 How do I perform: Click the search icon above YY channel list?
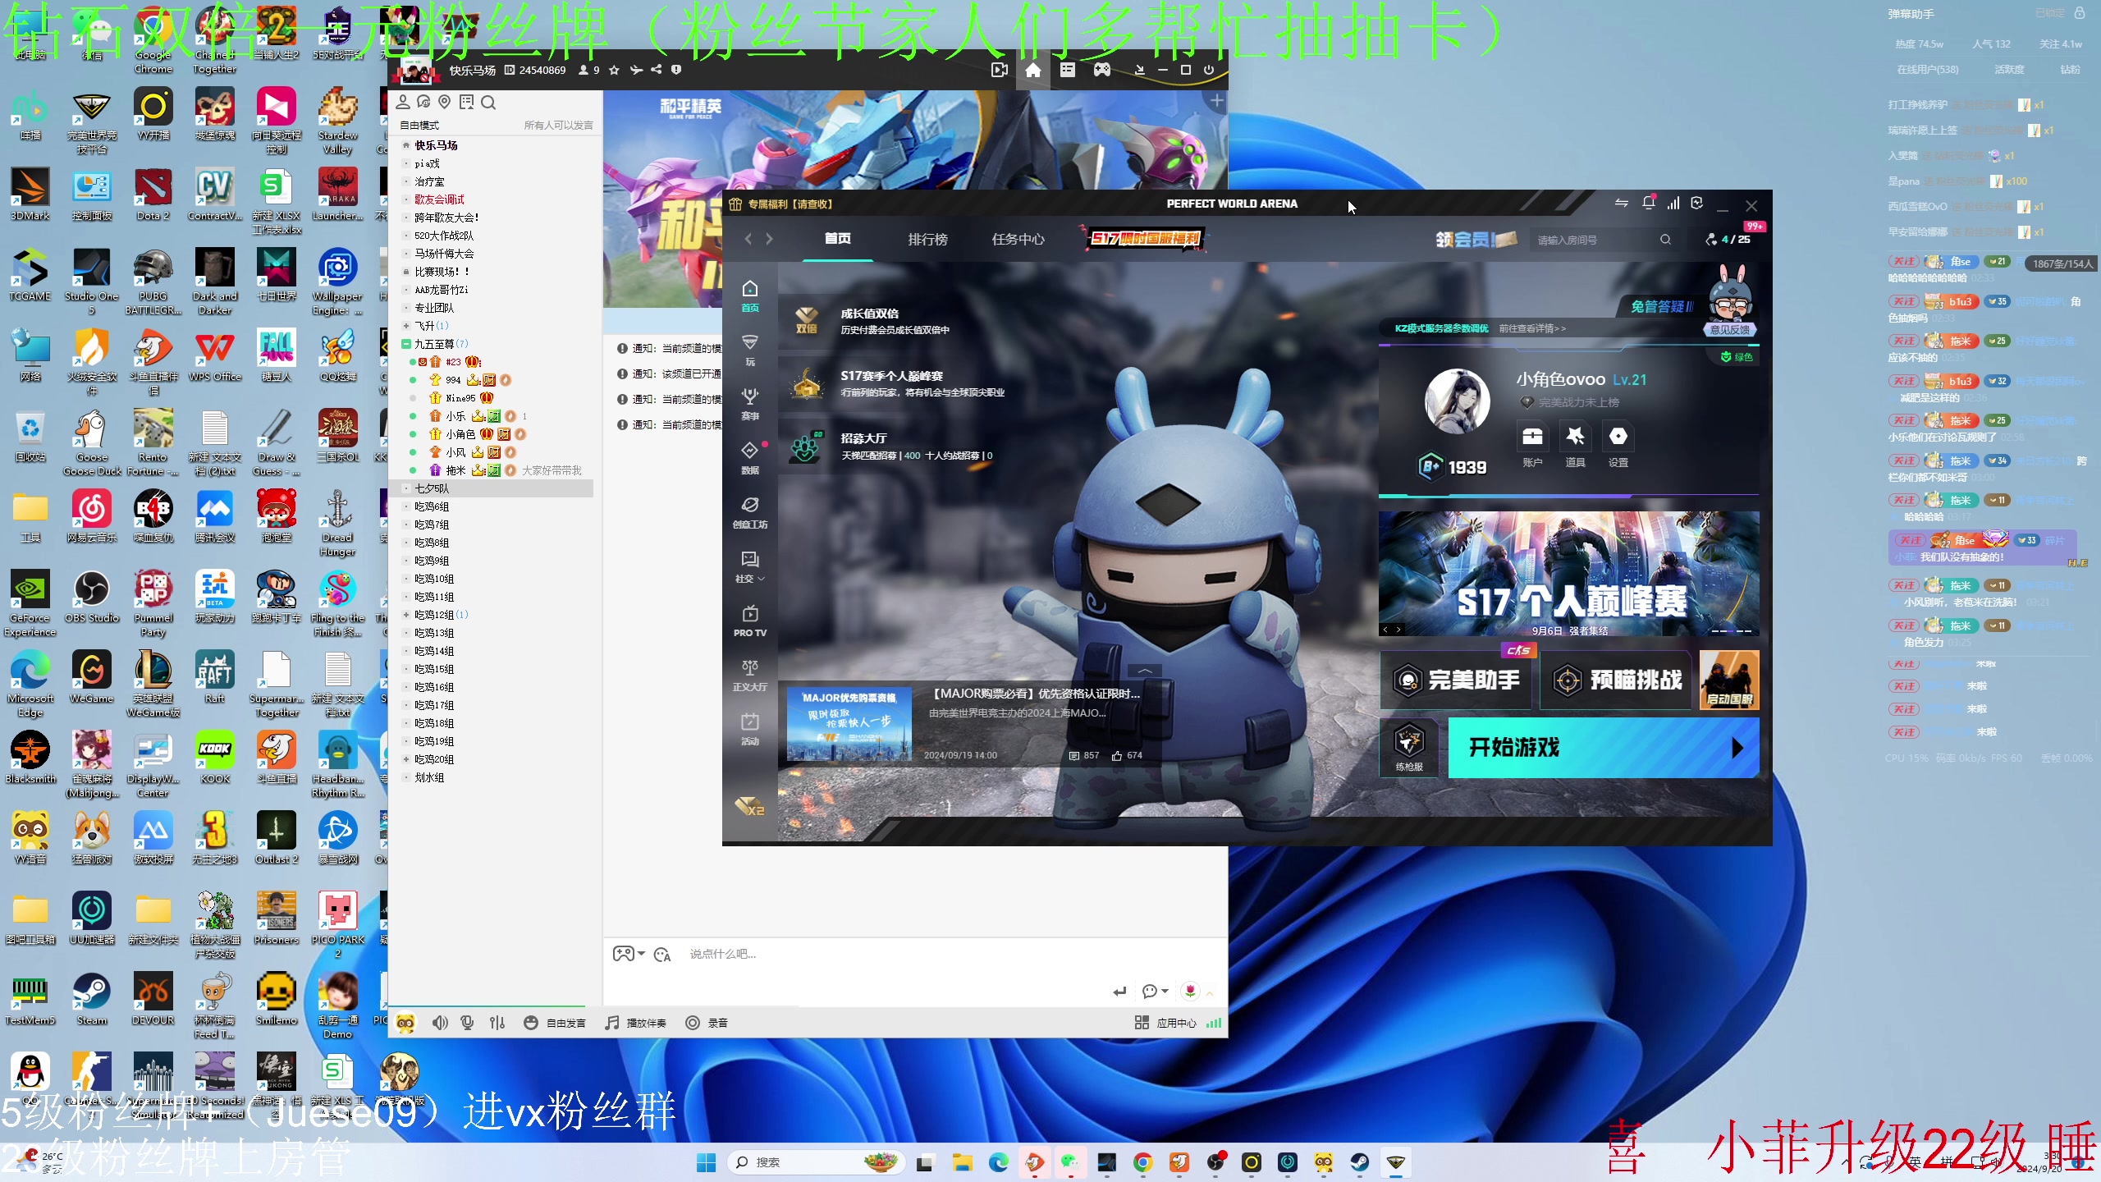(488, 103)
